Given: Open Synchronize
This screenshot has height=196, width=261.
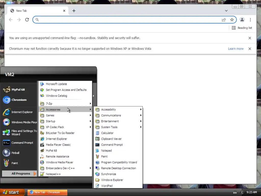Looking at the screenshot, I should (118, 174).
